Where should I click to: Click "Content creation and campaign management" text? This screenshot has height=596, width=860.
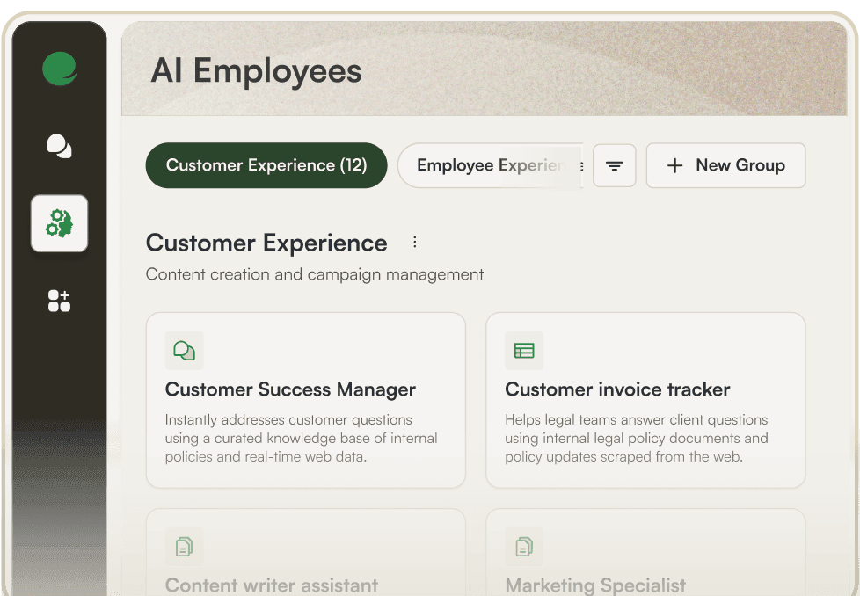315,274
